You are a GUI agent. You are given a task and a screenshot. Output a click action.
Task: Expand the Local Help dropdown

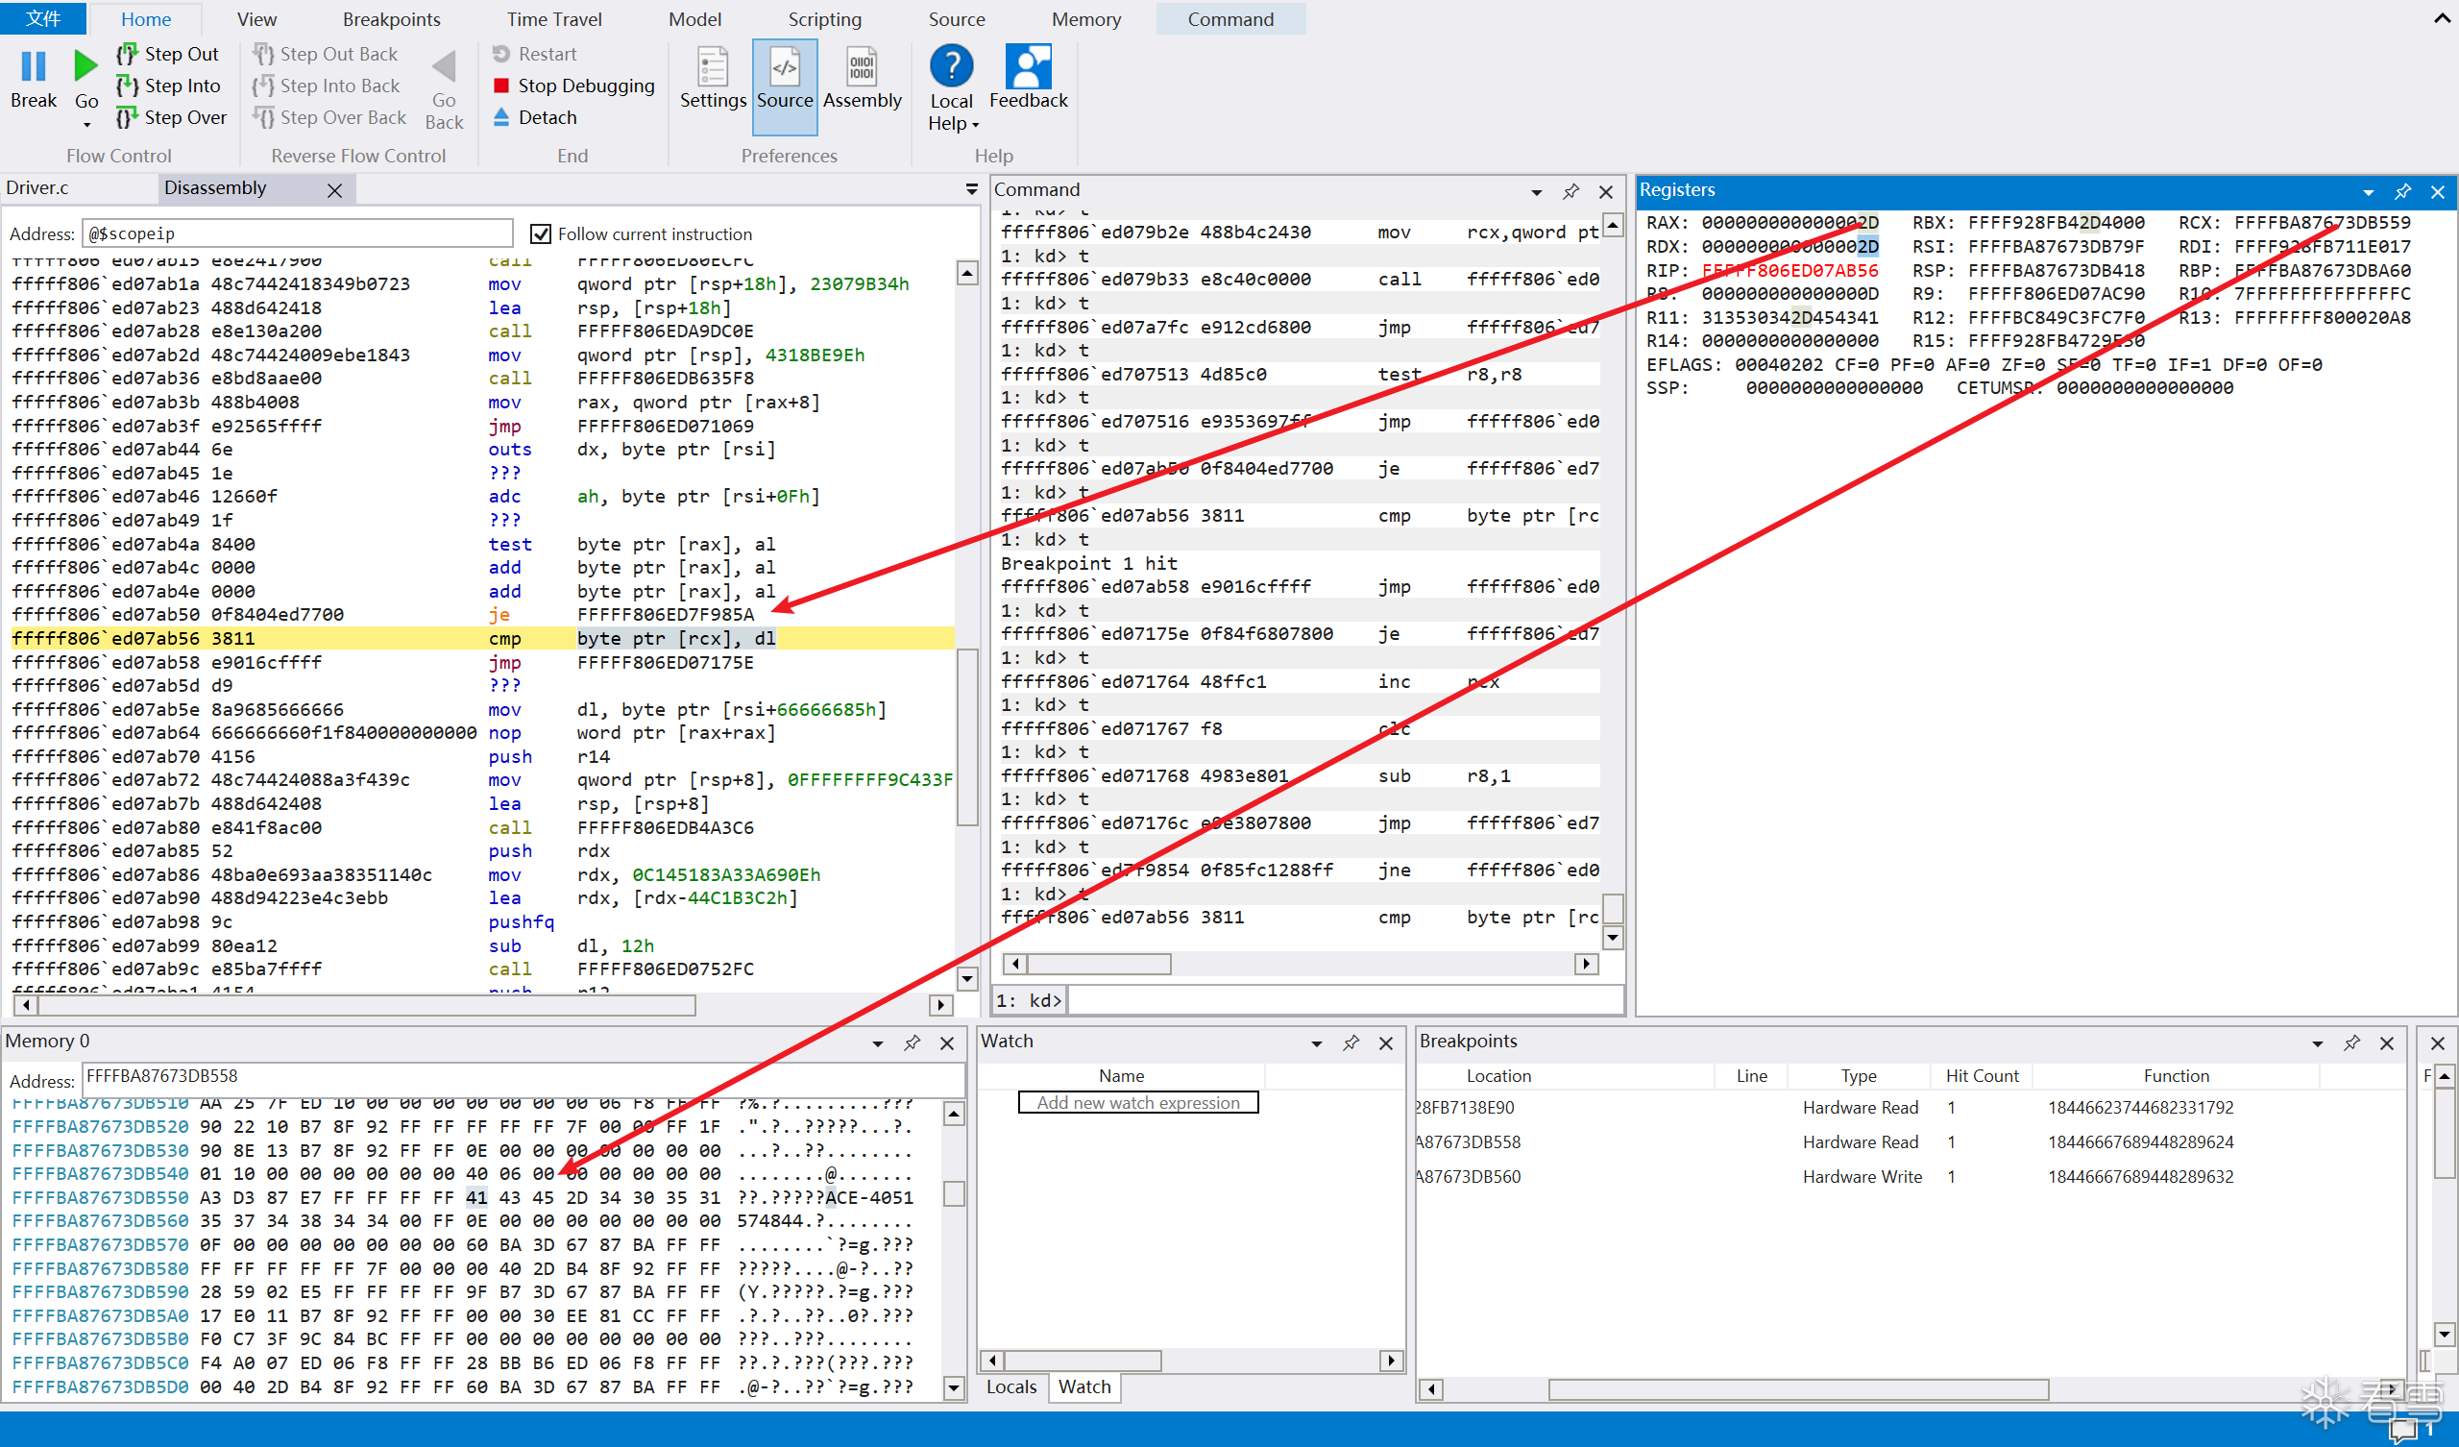pyautogui.click(x=975, y=124)
